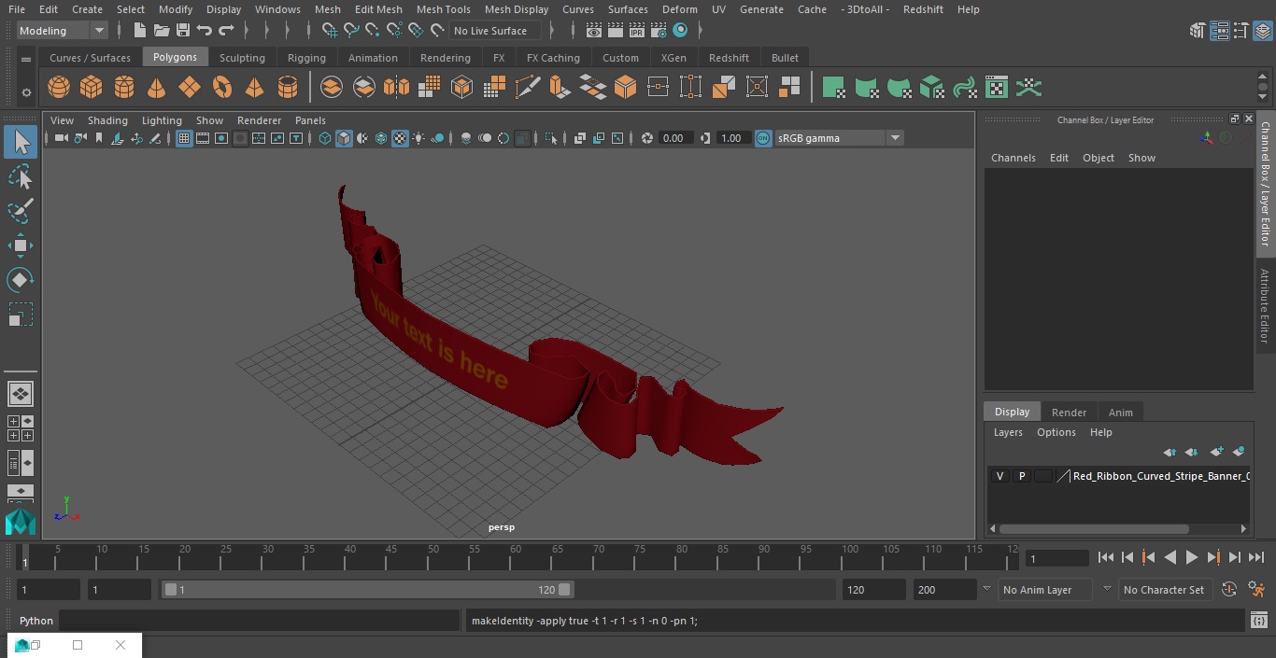
Task: Create a polygon sphere from the shelf
Action: point(59,88)
